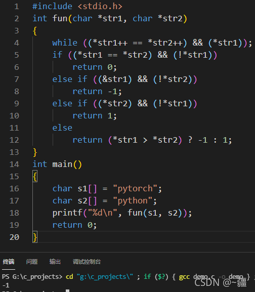
Task: Click 'else if' on line 9
Action: point(70,104)
